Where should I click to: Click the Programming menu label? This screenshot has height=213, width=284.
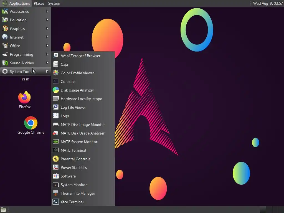click(22, 55)
